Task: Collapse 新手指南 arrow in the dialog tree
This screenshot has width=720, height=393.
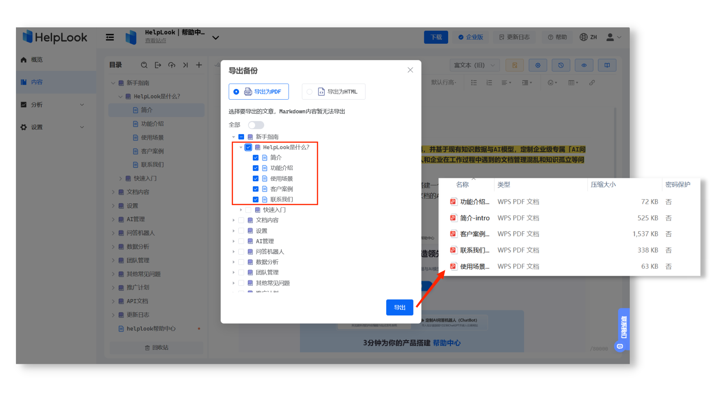Action: (233, 137)
